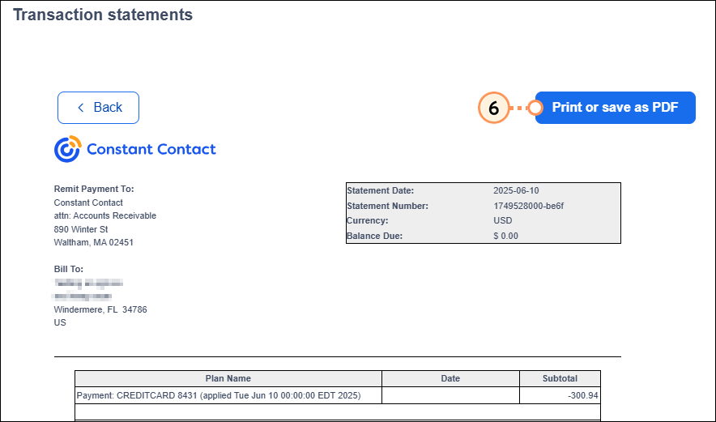Click the Payment: CREDITCARD 8431 row
The image size is (716, 422).
(338, 395)
